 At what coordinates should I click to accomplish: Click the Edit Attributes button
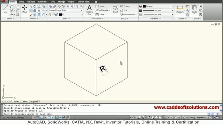[128, 15]
